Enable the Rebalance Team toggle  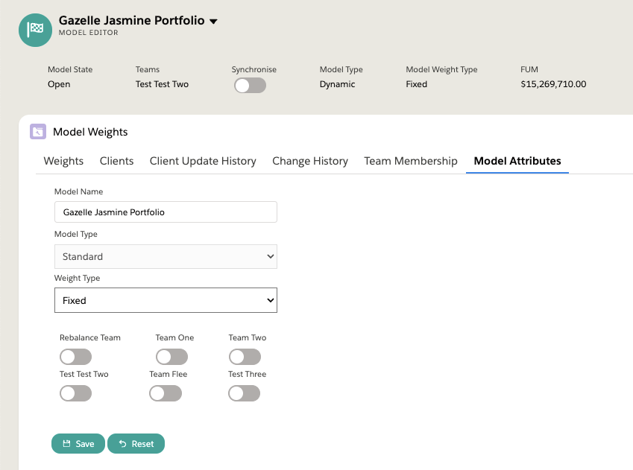point(75,357)
